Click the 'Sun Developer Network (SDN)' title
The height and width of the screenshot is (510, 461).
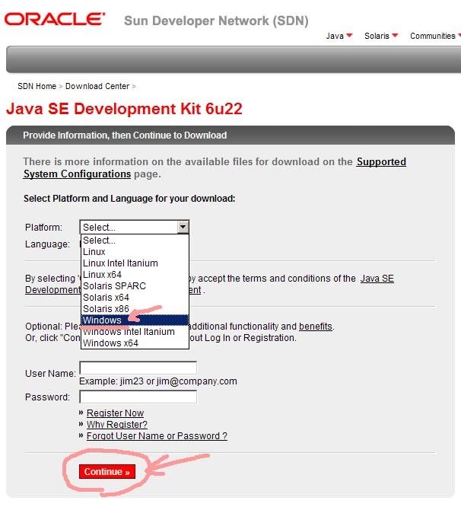pyautogui.click(x=216, y=21)
